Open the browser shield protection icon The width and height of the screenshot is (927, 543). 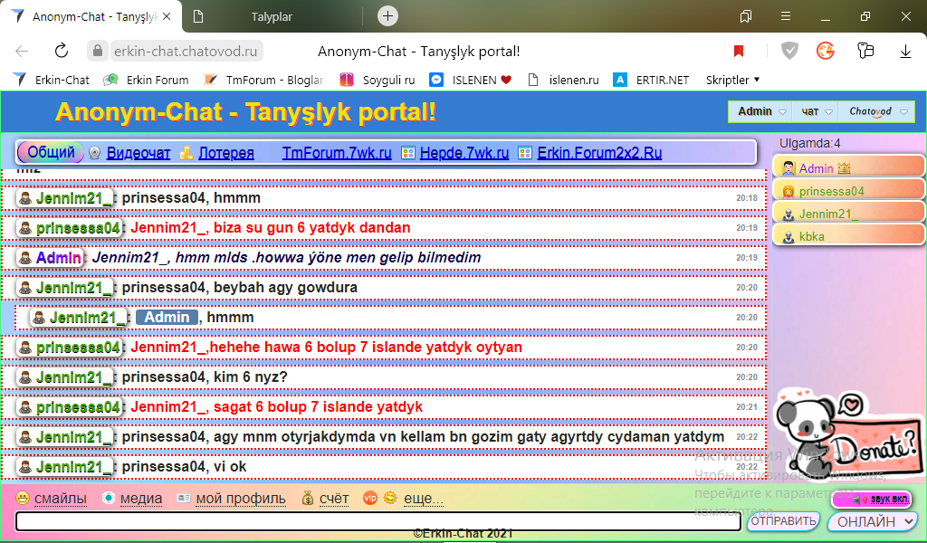(789, 52)
